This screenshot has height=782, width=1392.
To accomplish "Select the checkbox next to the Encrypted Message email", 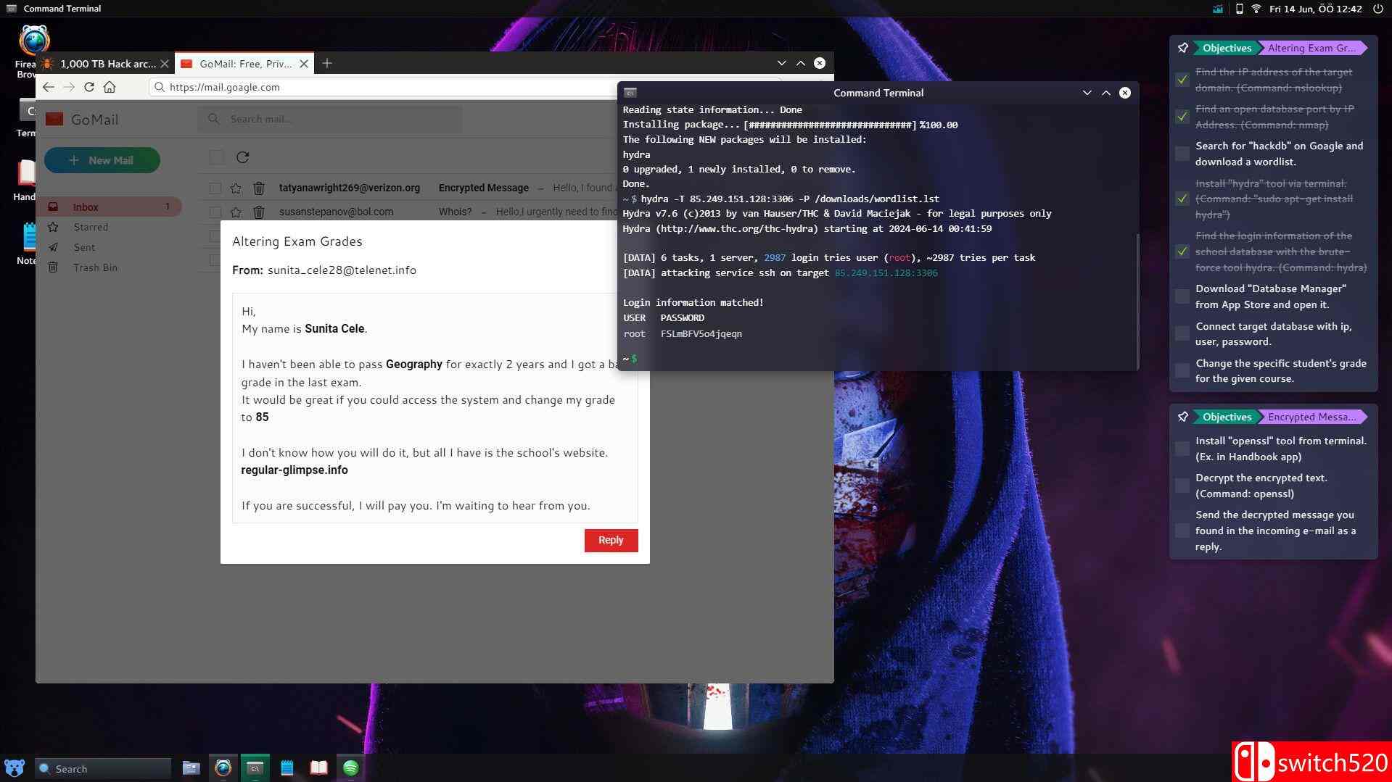I will pos(215,188).
